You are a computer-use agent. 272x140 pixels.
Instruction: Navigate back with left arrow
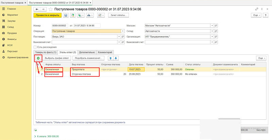37,9
